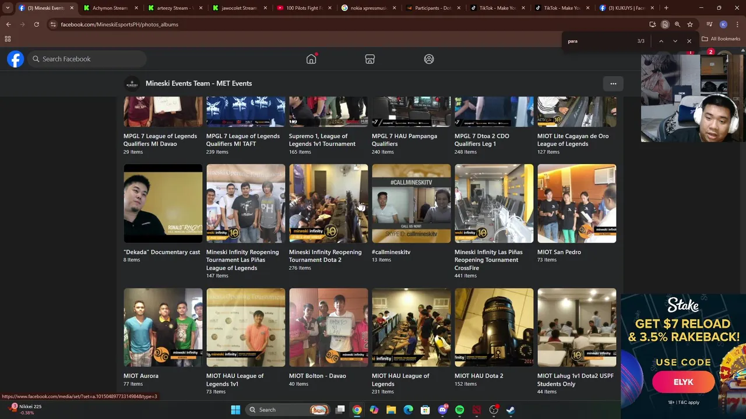Go to Facebook Home icon

point(311,59)
